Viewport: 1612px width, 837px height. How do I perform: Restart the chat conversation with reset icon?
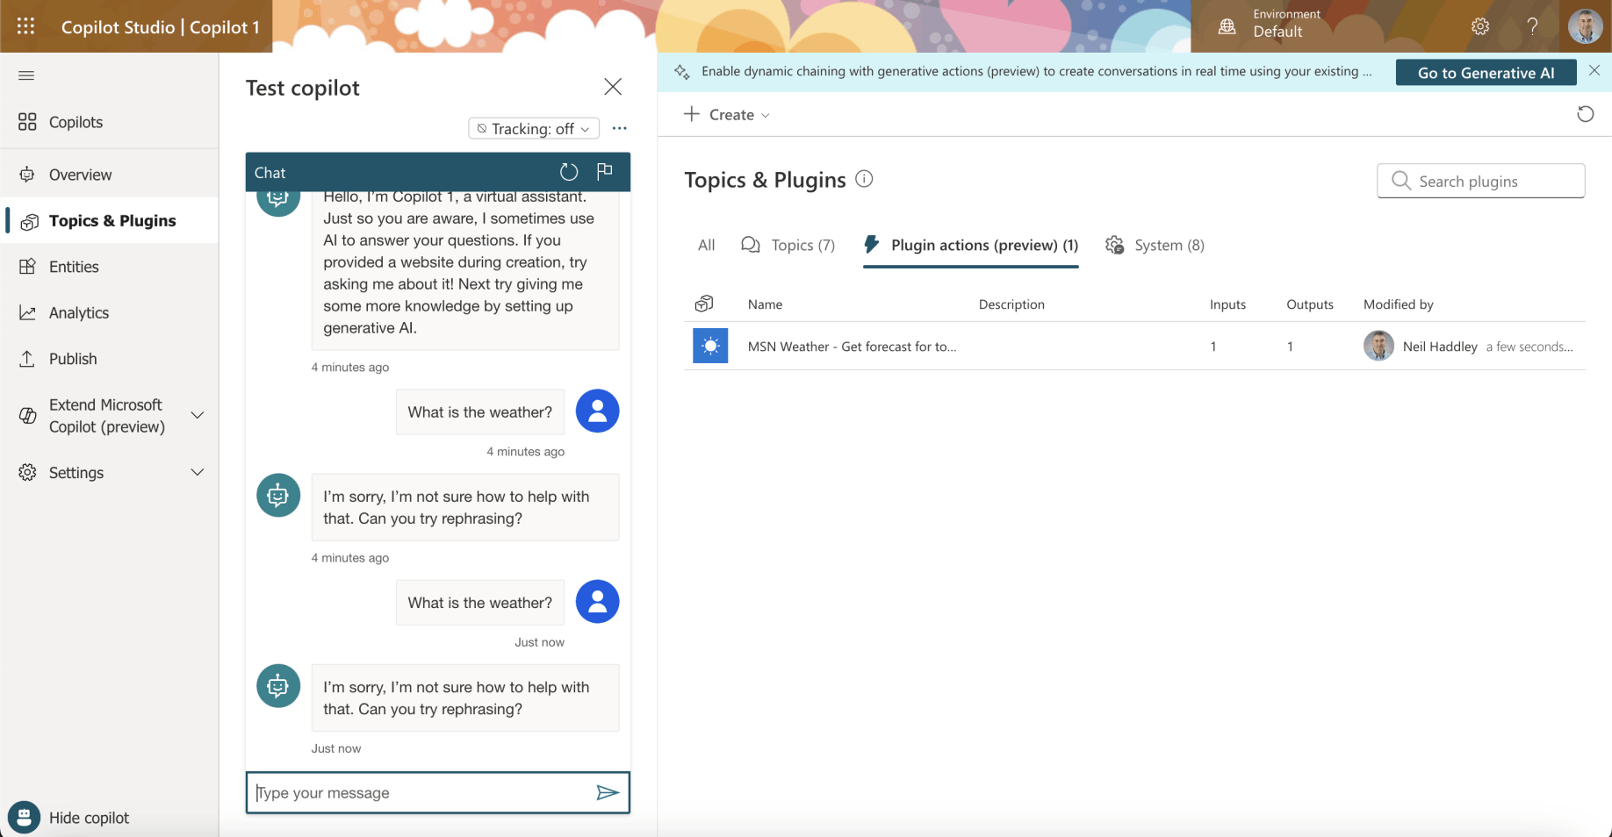click(x=569, y=172)
